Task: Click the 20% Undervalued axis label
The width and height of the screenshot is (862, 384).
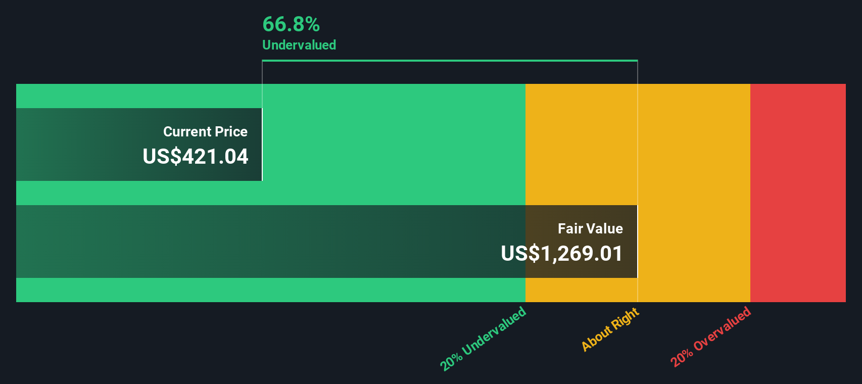Action: click(483, 339)
